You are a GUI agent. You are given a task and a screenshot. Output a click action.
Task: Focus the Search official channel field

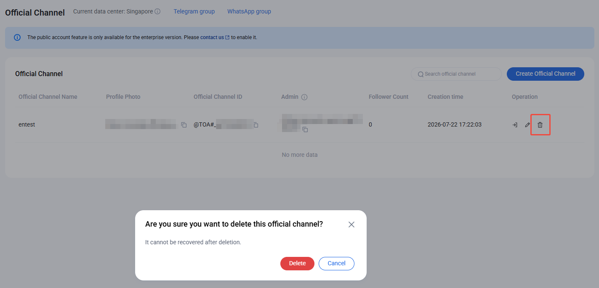tap(456, 74)
